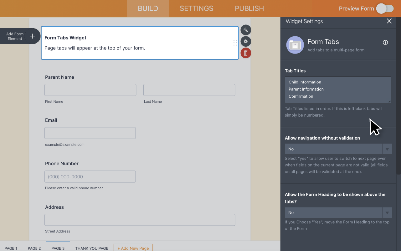The image size is (401, 251).
Task: Expand the validation dropdown arrow
Action: coord(387,149)
